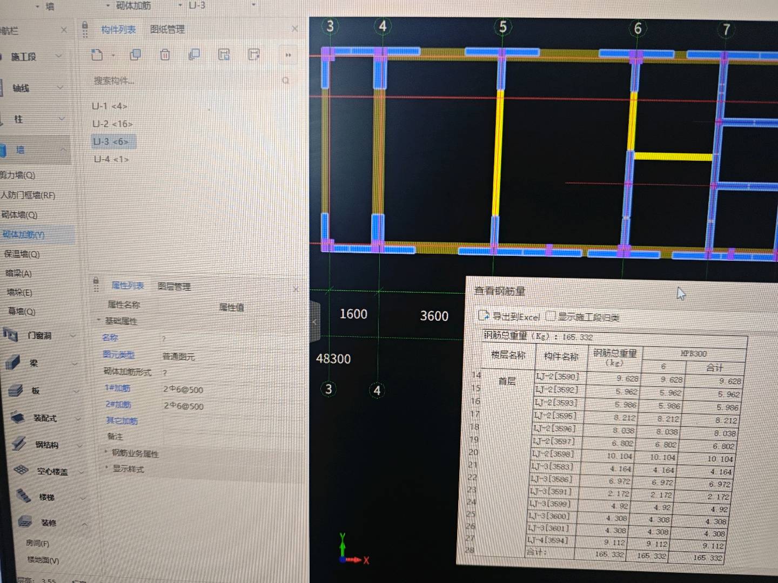
Task: Open the dropdown arrow beside new component icon
Action: click(x=113, y=55)
